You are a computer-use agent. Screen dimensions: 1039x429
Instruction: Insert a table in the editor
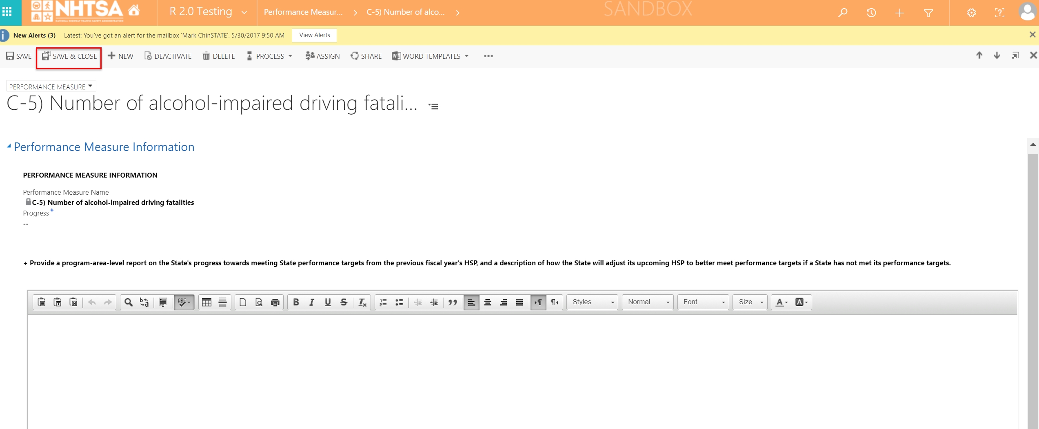206,302
